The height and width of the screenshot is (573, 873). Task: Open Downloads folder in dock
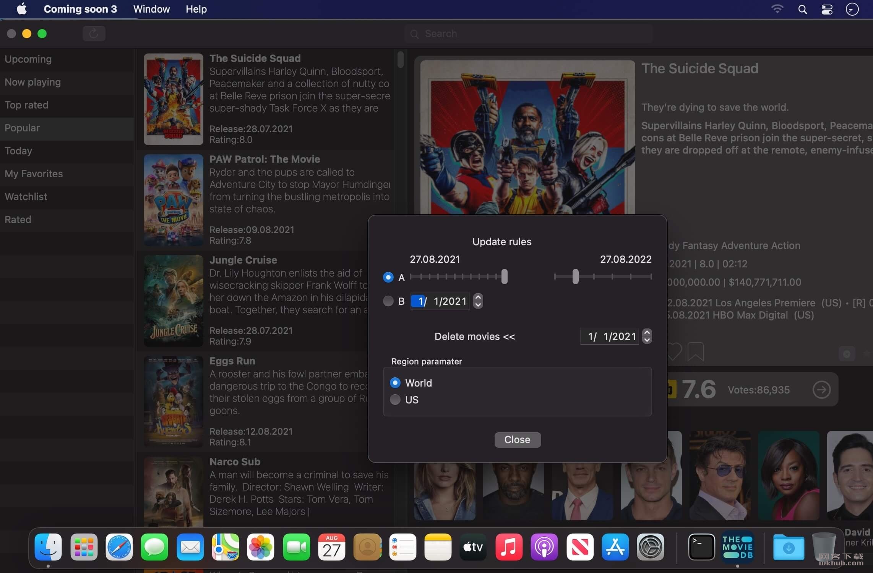tap(789, 547)
